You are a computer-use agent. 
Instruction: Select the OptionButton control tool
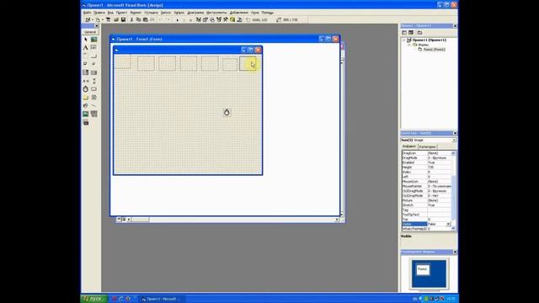(93, 64)
